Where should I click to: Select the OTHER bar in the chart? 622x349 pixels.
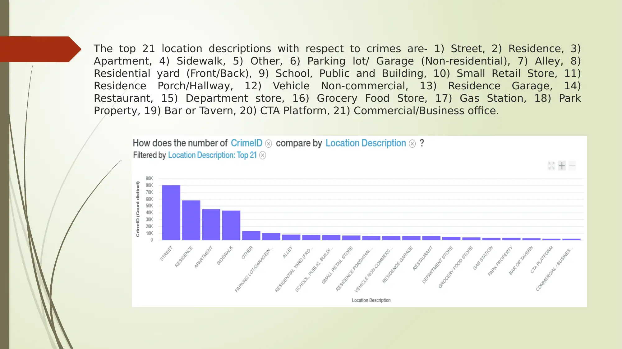[251, 235]
